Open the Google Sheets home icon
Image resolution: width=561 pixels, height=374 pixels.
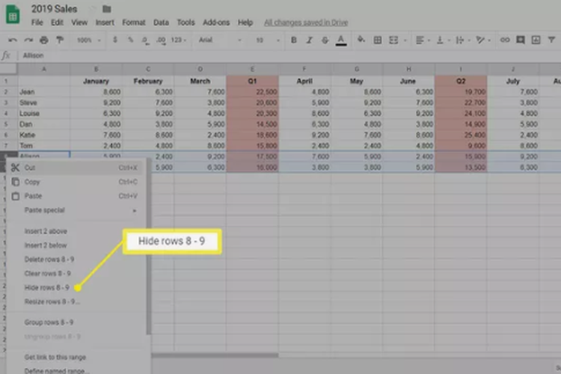[13, 14]
